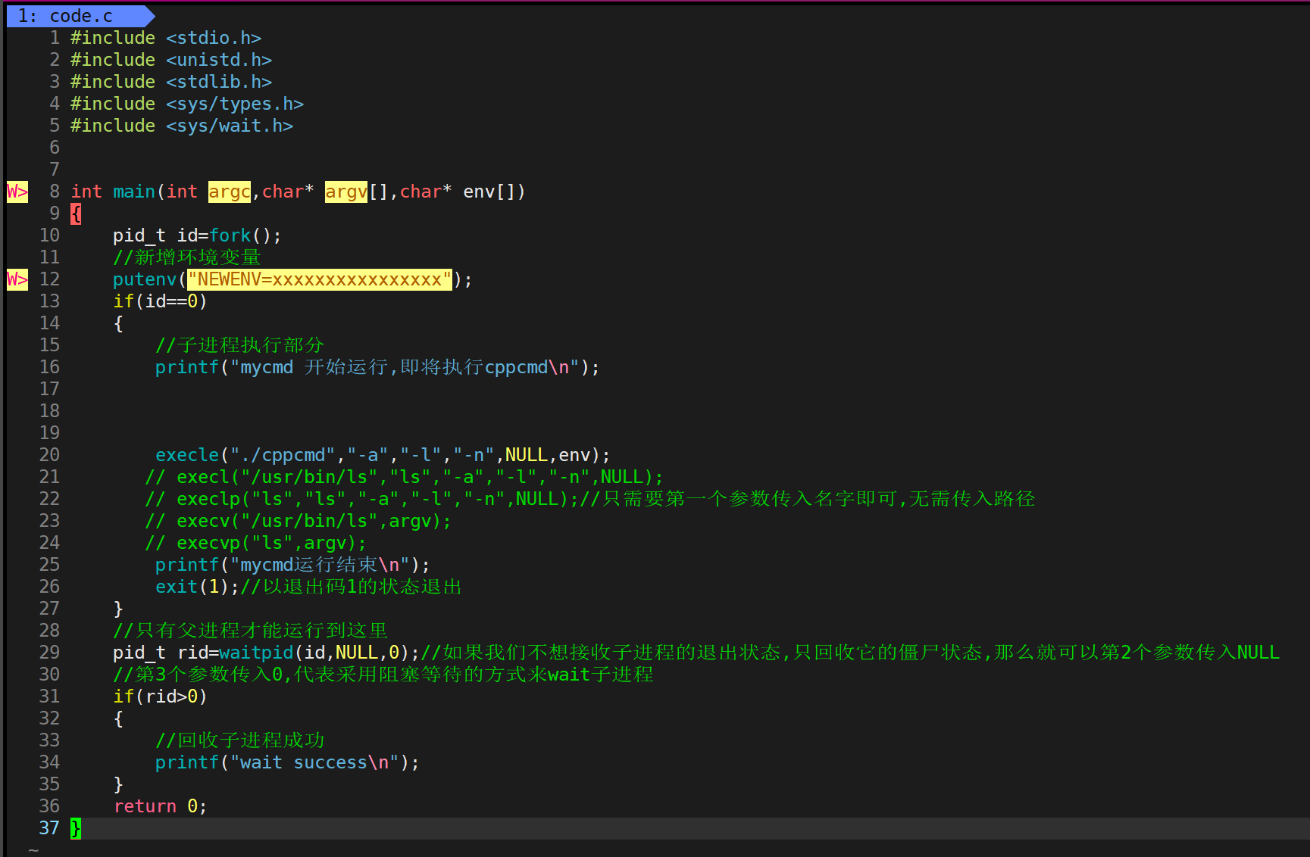Click the comment //以退出码1的状态退出
This screenshot has height=857, width=1310.
[352, 587]
